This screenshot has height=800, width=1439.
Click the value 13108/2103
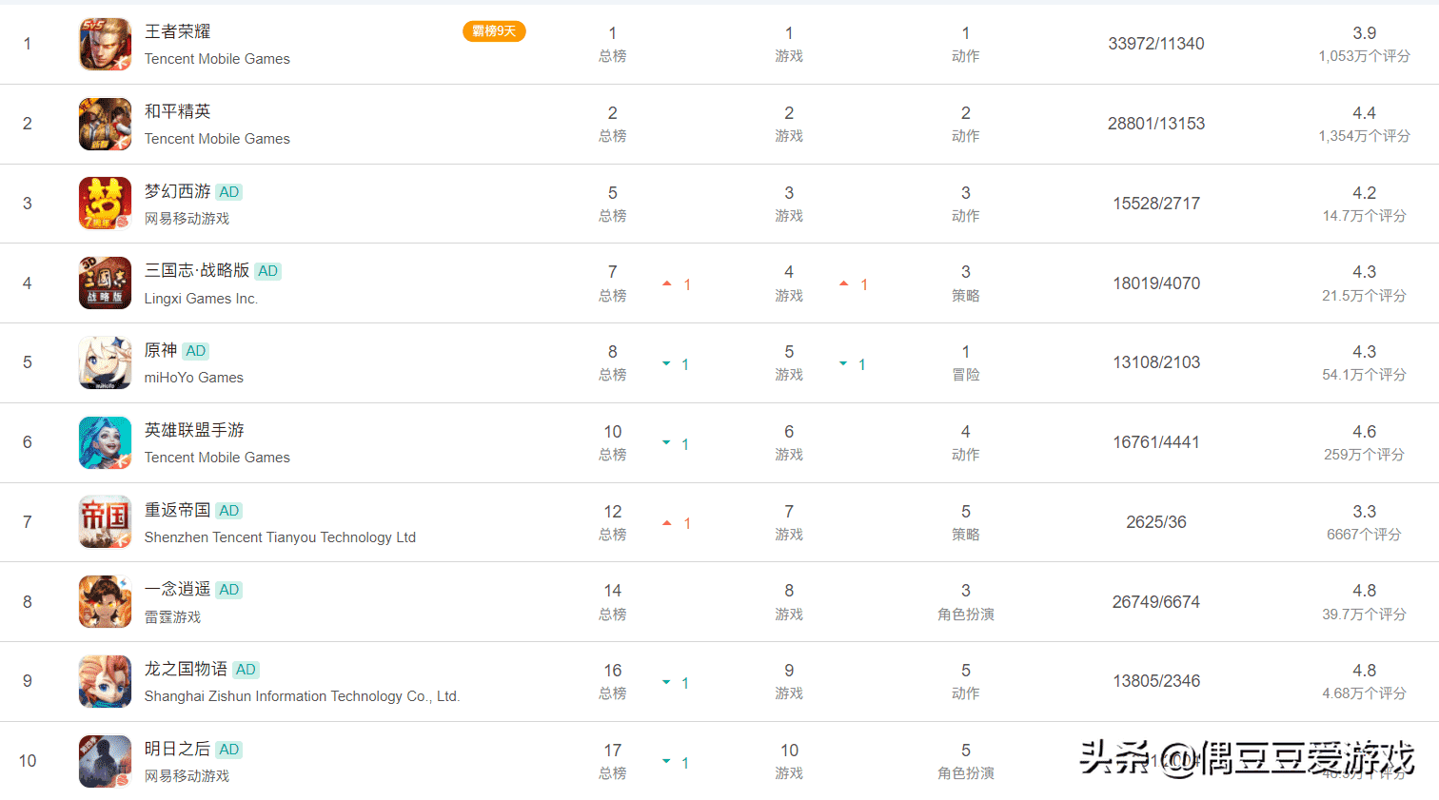pos(1156,362)
